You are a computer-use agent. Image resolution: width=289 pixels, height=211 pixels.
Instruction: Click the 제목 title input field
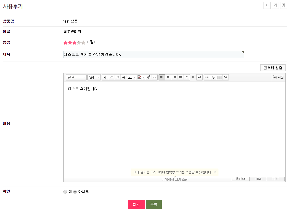click(154, 55)
